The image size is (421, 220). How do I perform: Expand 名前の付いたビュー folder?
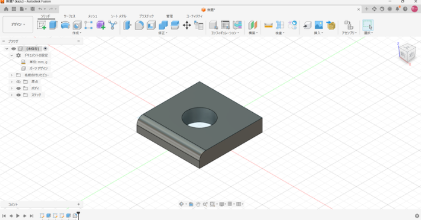pyautogui.click(x=11, y=75)
